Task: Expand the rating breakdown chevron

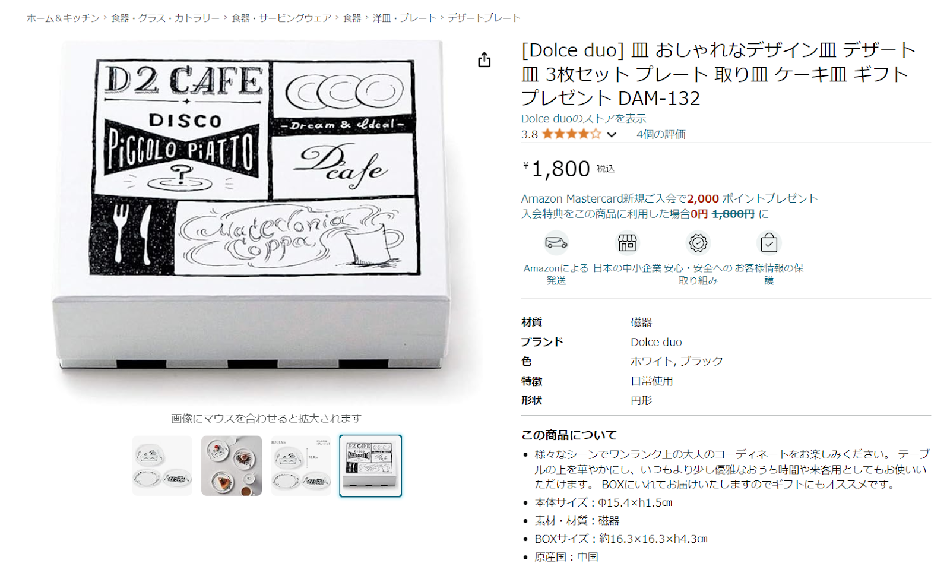Action: pyautogui.click(x=612, y=135)
